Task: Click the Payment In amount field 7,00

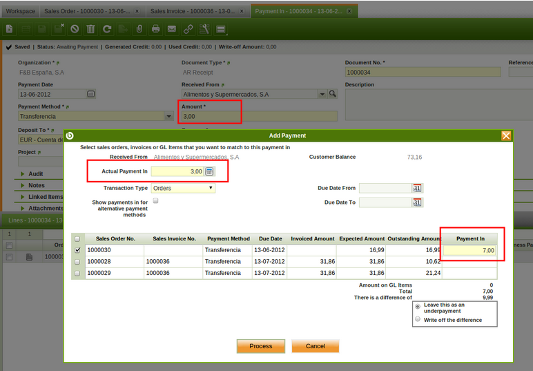Action: click(469, 251)
